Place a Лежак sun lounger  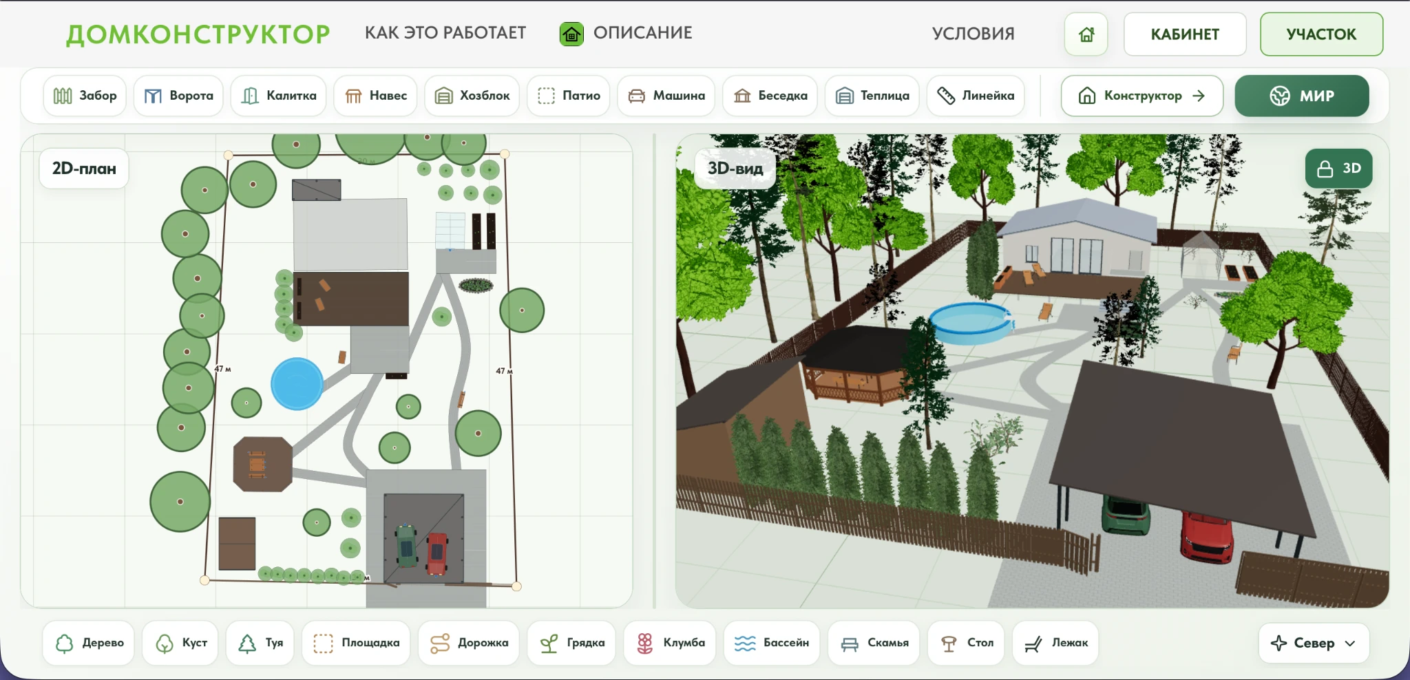(x=1055, y=643)
